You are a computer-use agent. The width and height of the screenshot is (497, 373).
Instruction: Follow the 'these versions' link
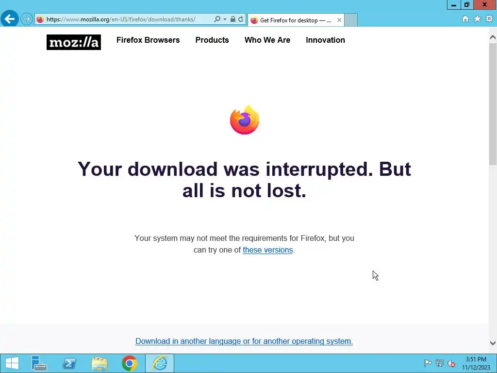tap(267, 250)
